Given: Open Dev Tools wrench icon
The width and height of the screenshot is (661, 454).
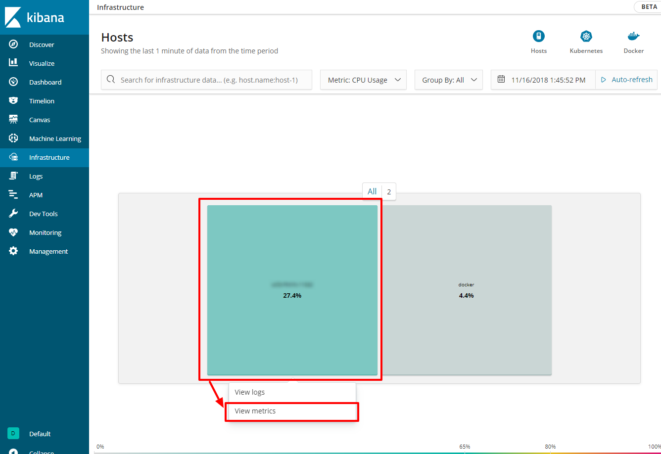Looking at the screenshot, I should (13, 214).
